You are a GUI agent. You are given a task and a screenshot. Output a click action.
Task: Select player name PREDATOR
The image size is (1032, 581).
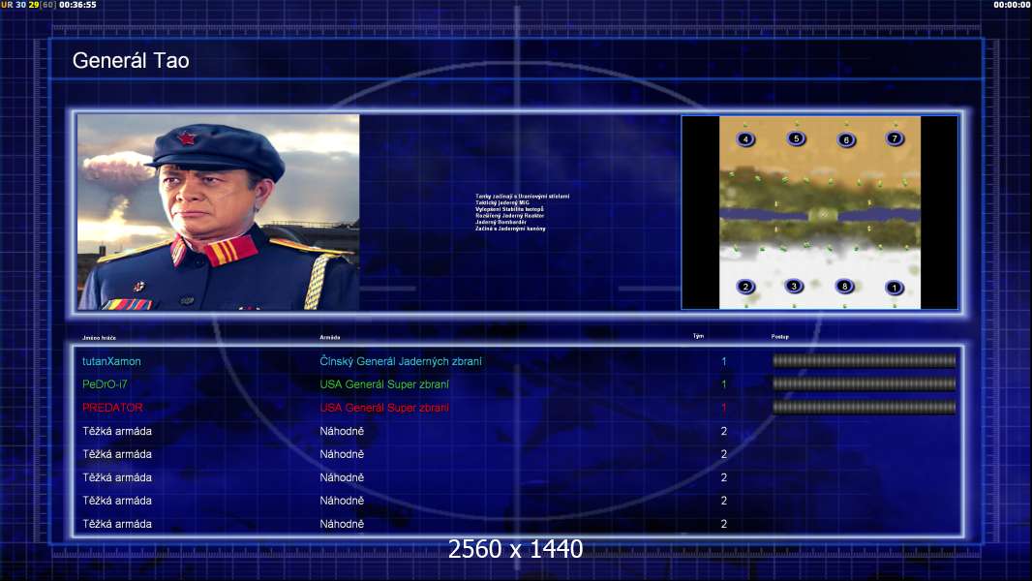[x=112, y=408]
